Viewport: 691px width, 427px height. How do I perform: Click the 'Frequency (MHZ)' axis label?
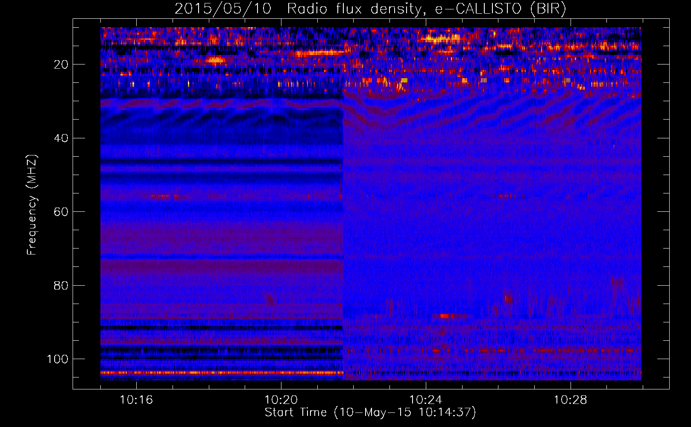coord(32,205)
